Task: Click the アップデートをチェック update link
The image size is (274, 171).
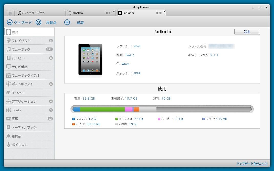Action: 252,164
